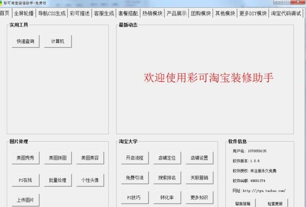306x207 pixels.
Task: Launch the 快递查询 tool
Action: (x=25, y=41)
